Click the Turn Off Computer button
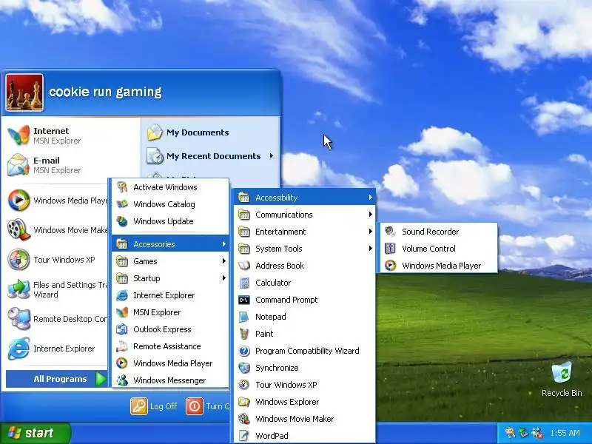 [x=208, y=406]
